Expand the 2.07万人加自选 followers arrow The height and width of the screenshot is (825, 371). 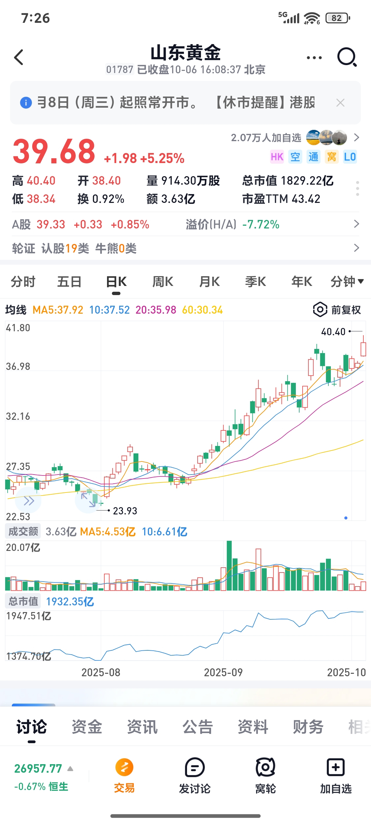(356, 138)
